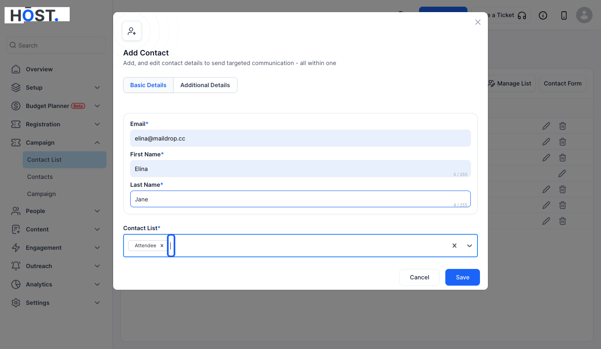Close the Add Contact dialog

click(478, 22)
